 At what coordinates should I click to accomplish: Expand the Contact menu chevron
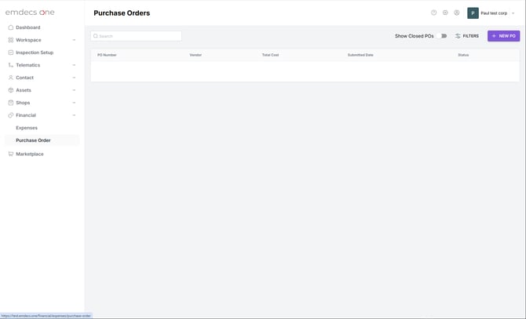(74, 78)
